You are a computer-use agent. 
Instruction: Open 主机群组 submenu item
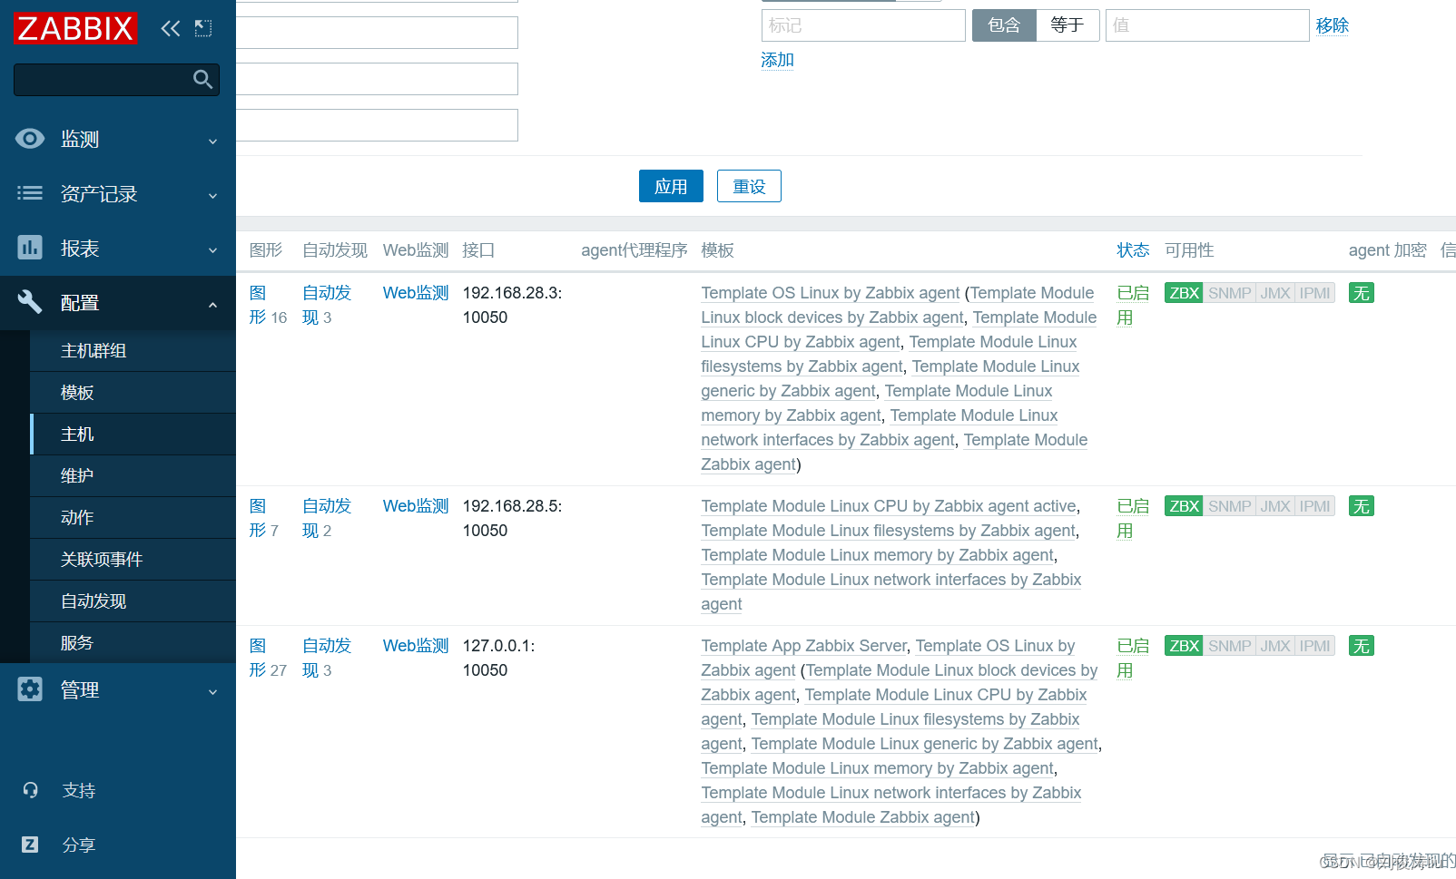tap(133, 351)
